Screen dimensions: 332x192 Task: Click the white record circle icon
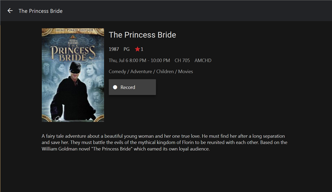coord(115,87)
